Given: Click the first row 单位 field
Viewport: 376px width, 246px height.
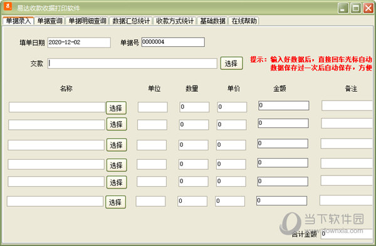Looking at the screenshot, I should 152,107.
